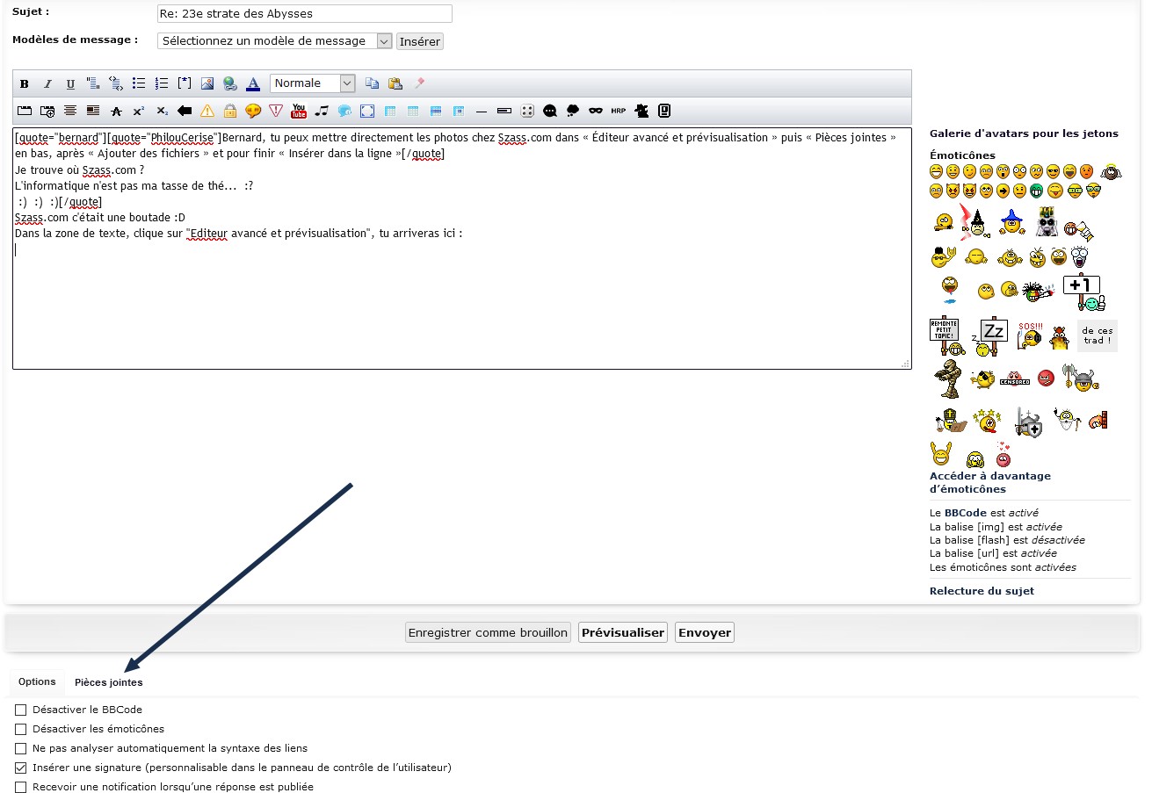Click the italic formatting icon
This screenshot has width=1152, height=793.
click(x=47, y=84)
